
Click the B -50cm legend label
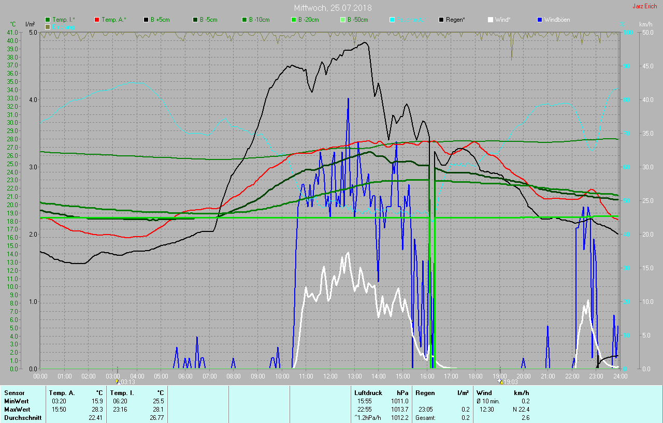(x=357, y=20)
